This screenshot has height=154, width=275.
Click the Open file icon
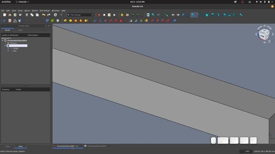(x=10, y=15)
